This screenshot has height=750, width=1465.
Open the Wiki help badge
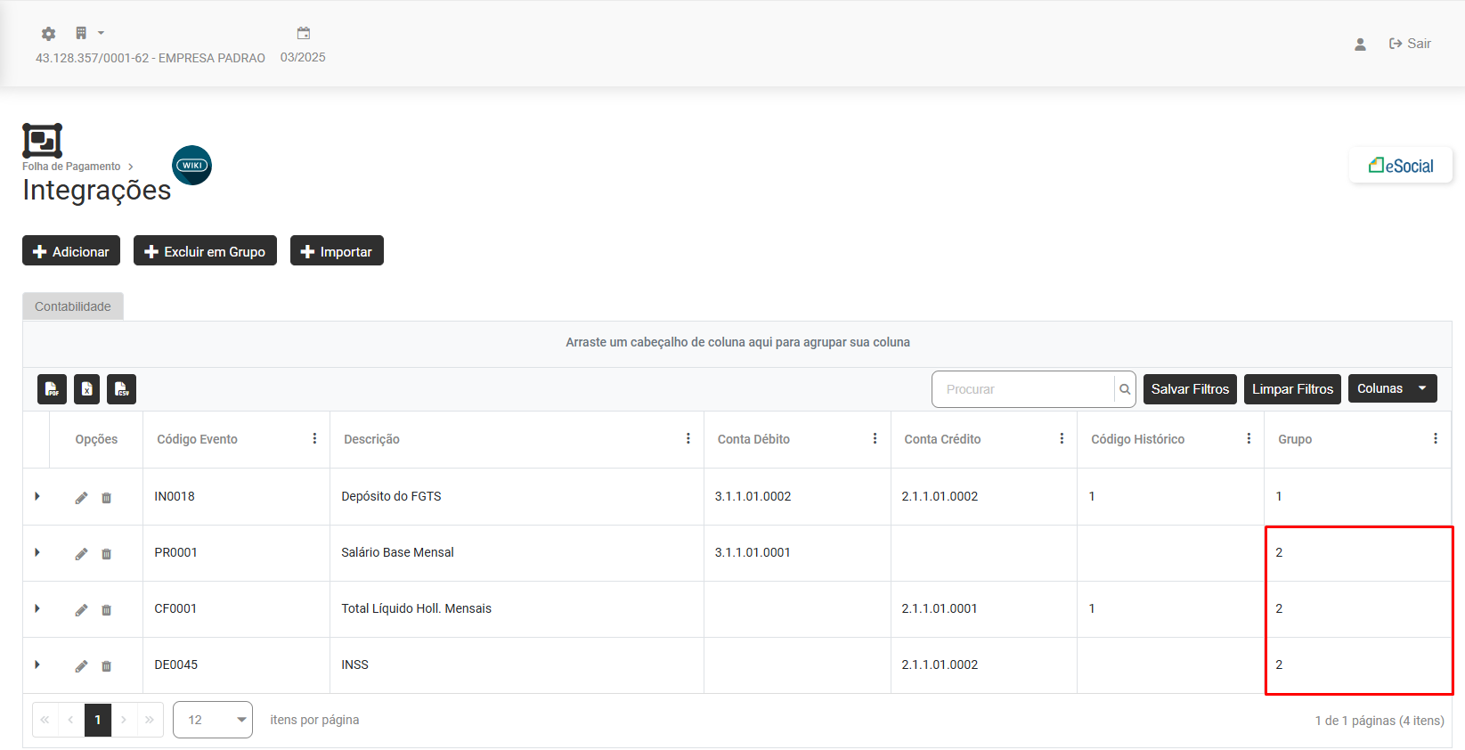coord(191,166)
